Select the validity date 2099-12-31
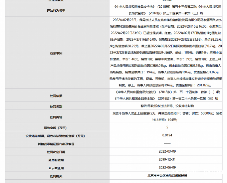227x183 pixels. pos(167,160)
